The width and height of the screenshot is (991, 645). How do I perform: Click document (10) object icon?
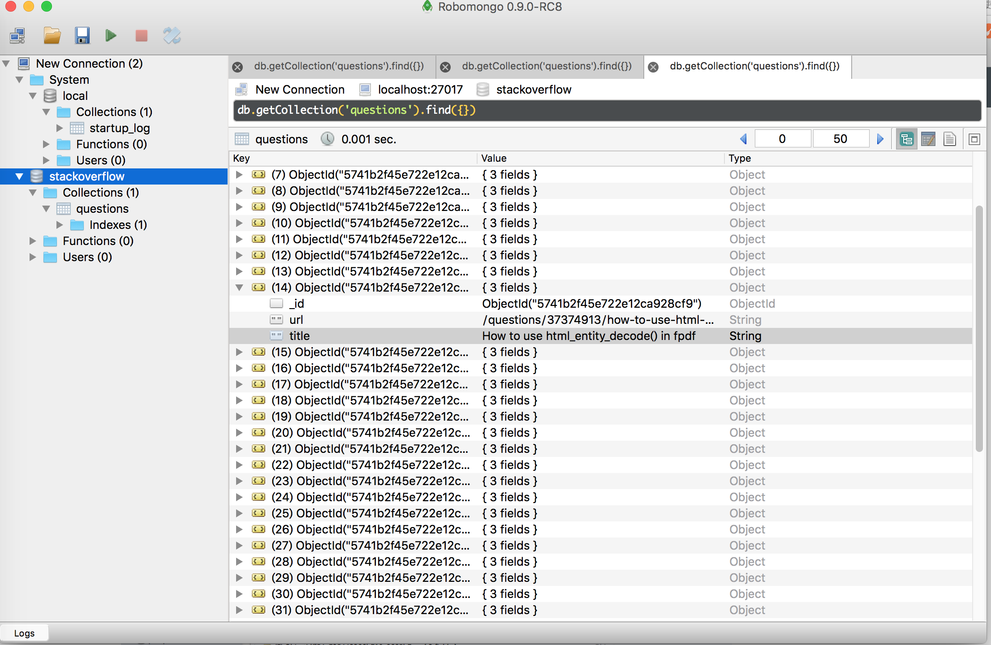click(259, 223)
